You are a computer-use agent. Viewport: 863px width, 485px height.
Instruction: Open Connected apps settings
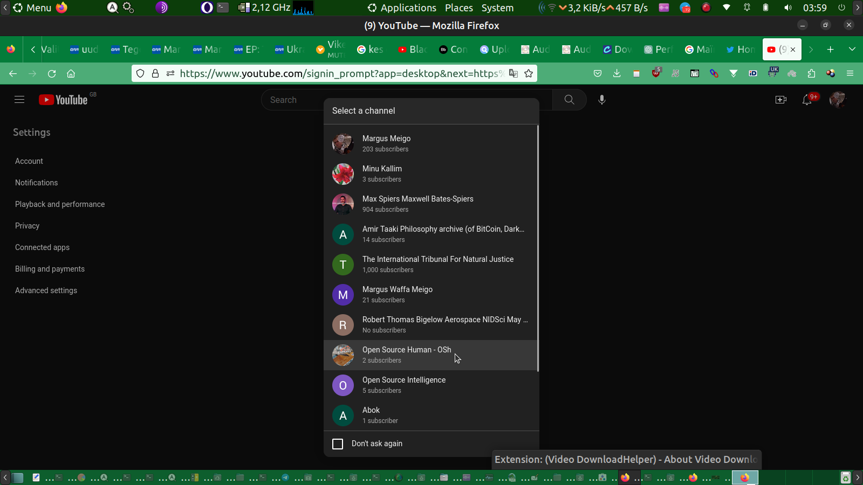click(42, 247)
